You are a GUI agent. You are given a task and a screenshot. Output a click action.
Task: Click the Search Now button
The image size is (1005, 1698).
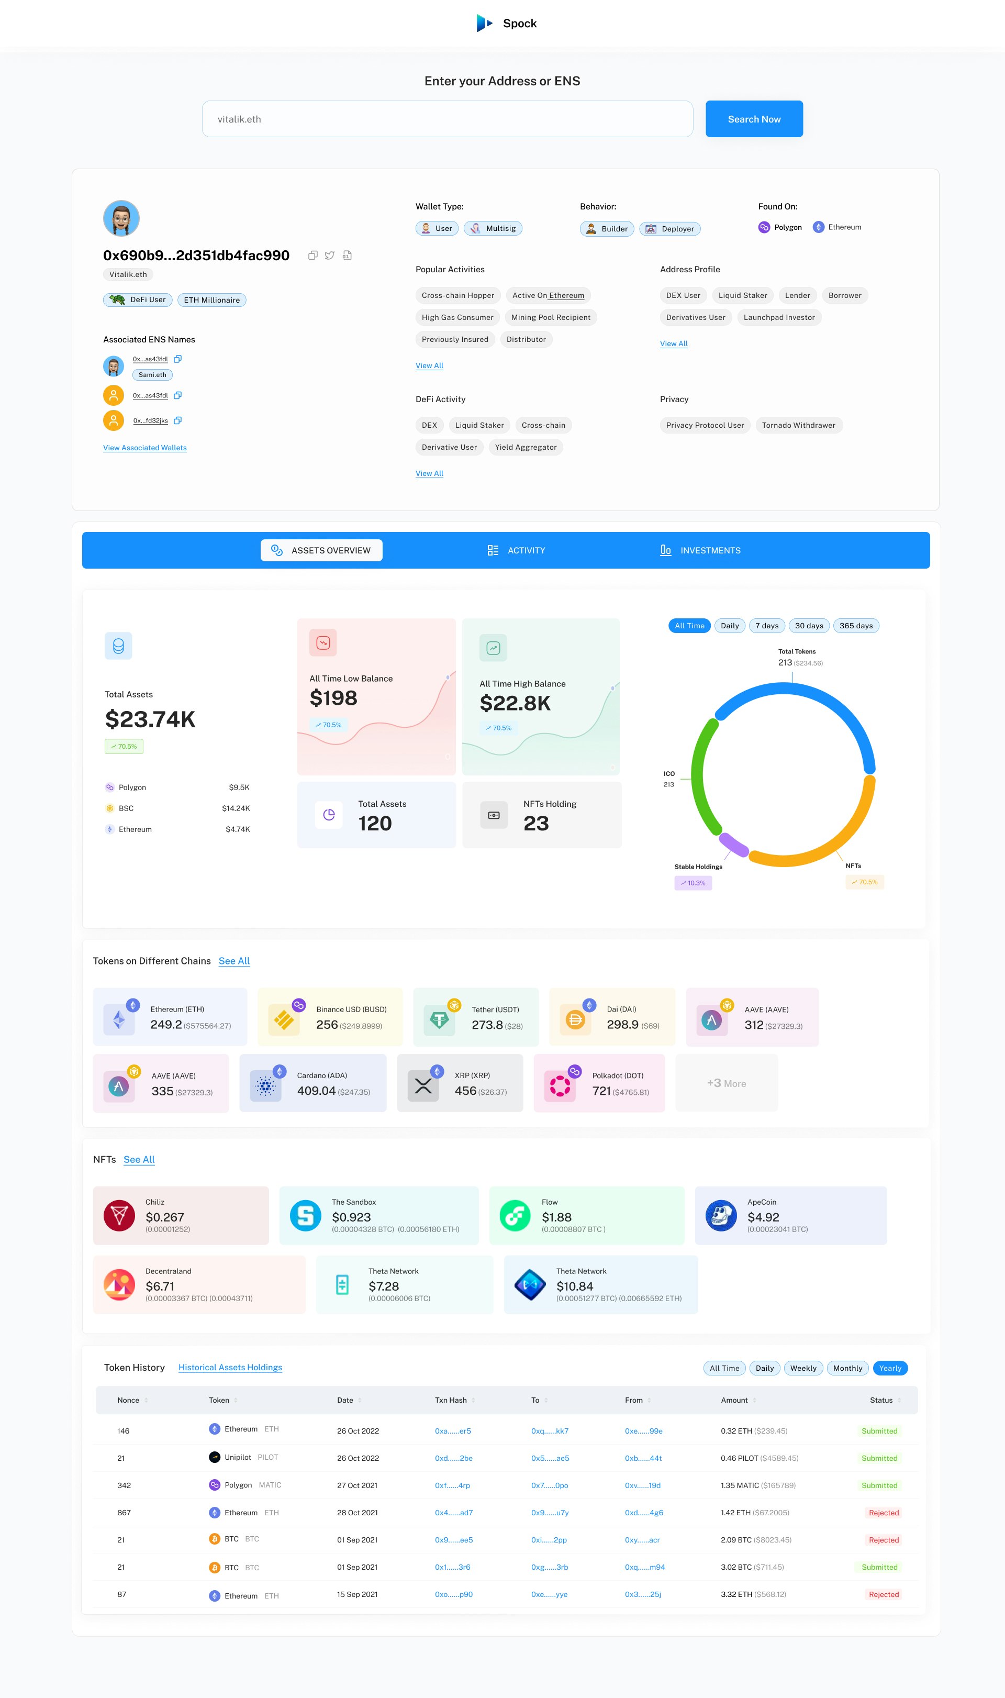pos(754,119)
